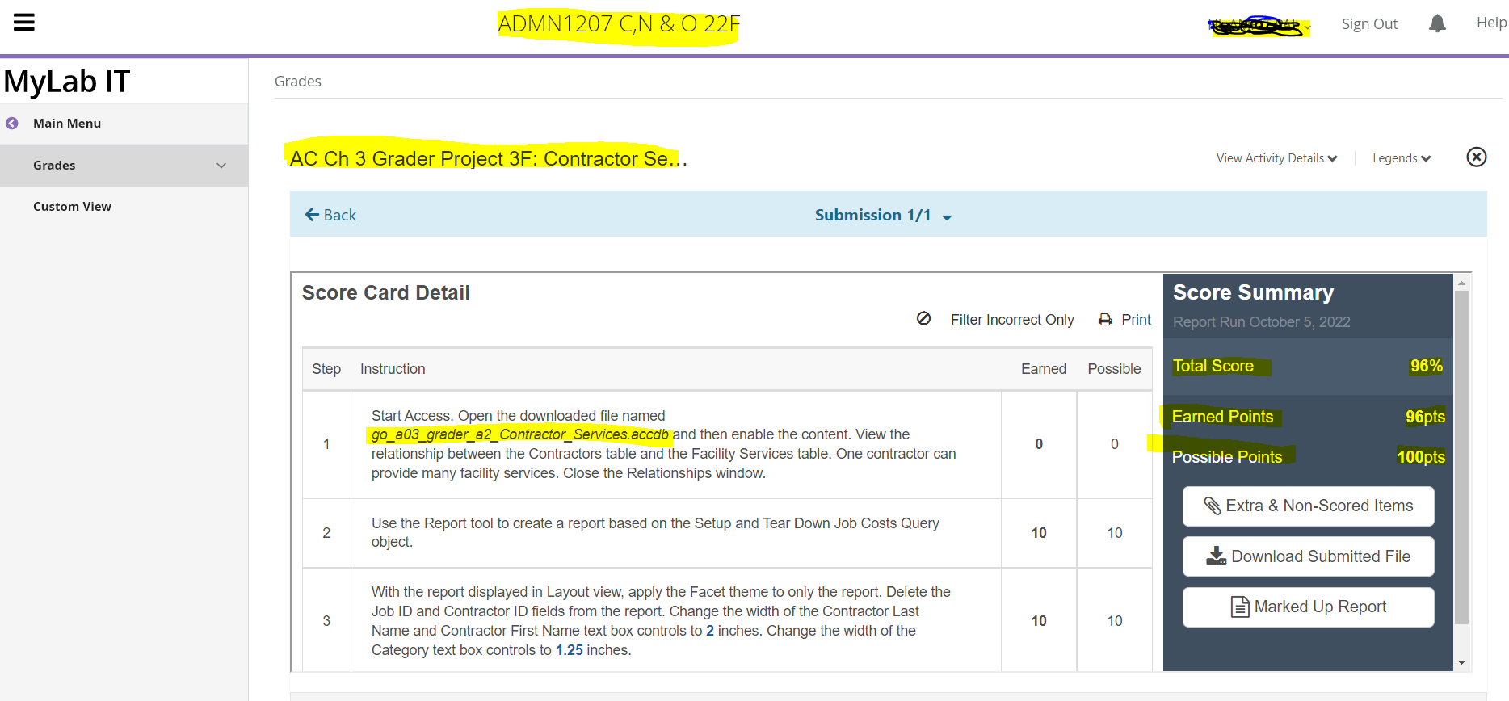
Task: Open the hamburger navigation menu
Action: click(x=24, y=23)
